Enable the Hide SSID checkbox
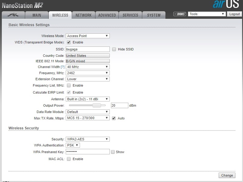 [114, 49]
